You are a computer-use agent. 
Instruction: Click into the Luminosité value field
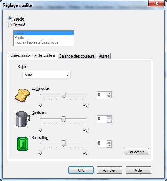tap(102, 95)
